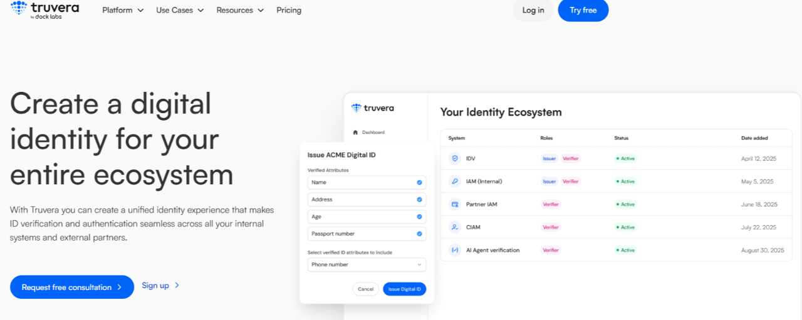
Task: Click the IAM (Internal) key icon
Action: [x=455, y=181]
